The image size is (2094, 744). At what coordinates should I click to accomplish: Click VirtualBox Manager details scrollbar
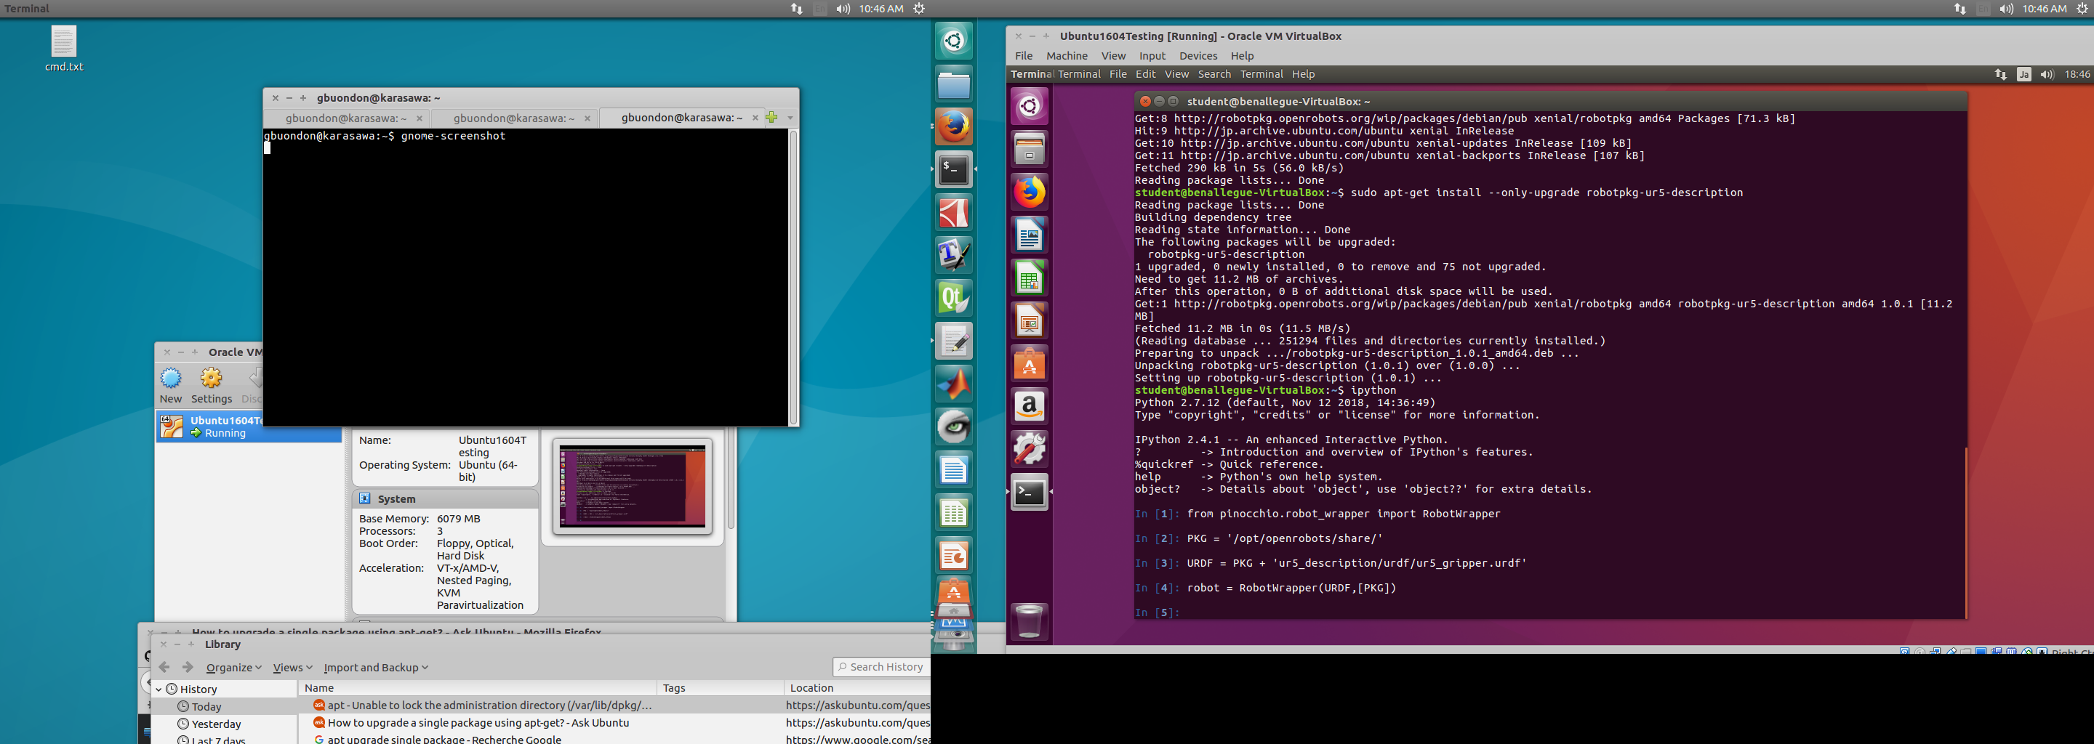point(731,480)
